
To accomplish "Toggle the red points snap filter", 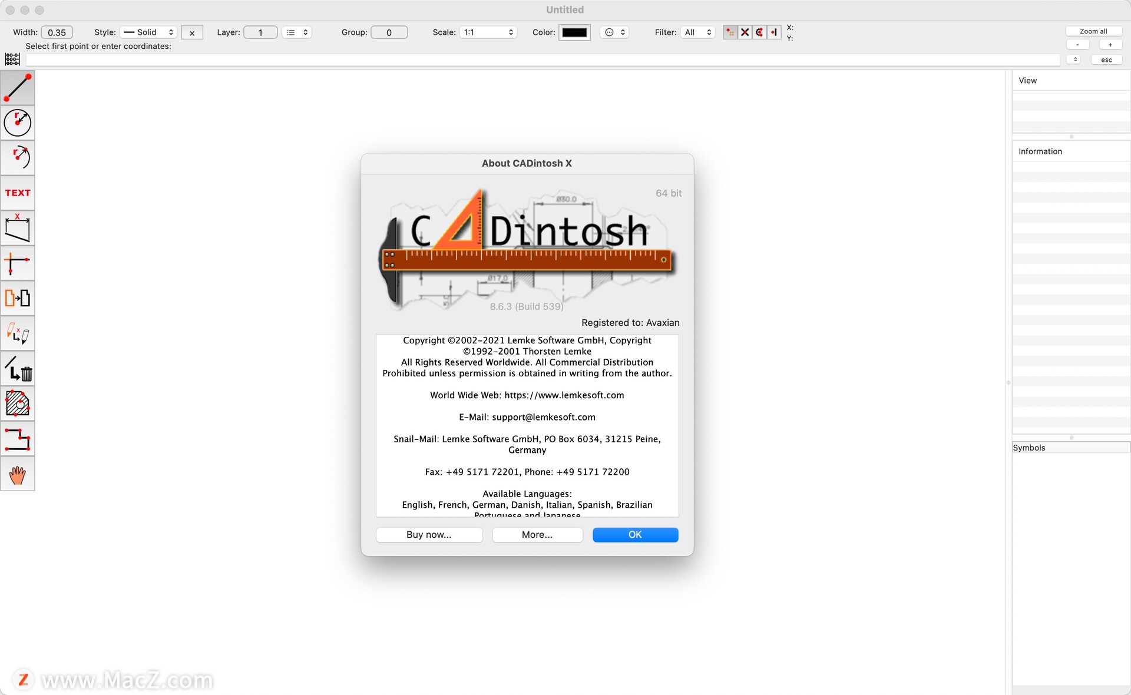I will click(730, 32).
